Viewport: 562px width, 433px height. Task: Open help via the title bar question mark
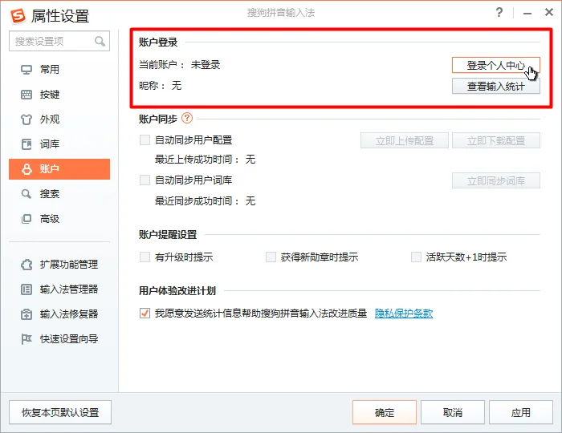tap(499, 14)
